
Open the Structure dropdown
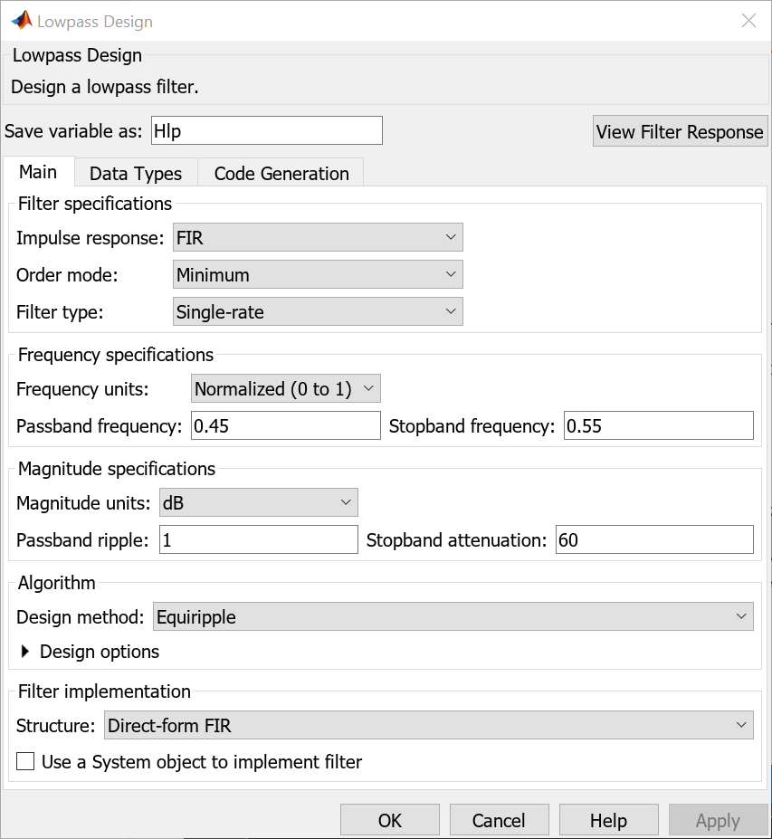click(x=429, y=725)
